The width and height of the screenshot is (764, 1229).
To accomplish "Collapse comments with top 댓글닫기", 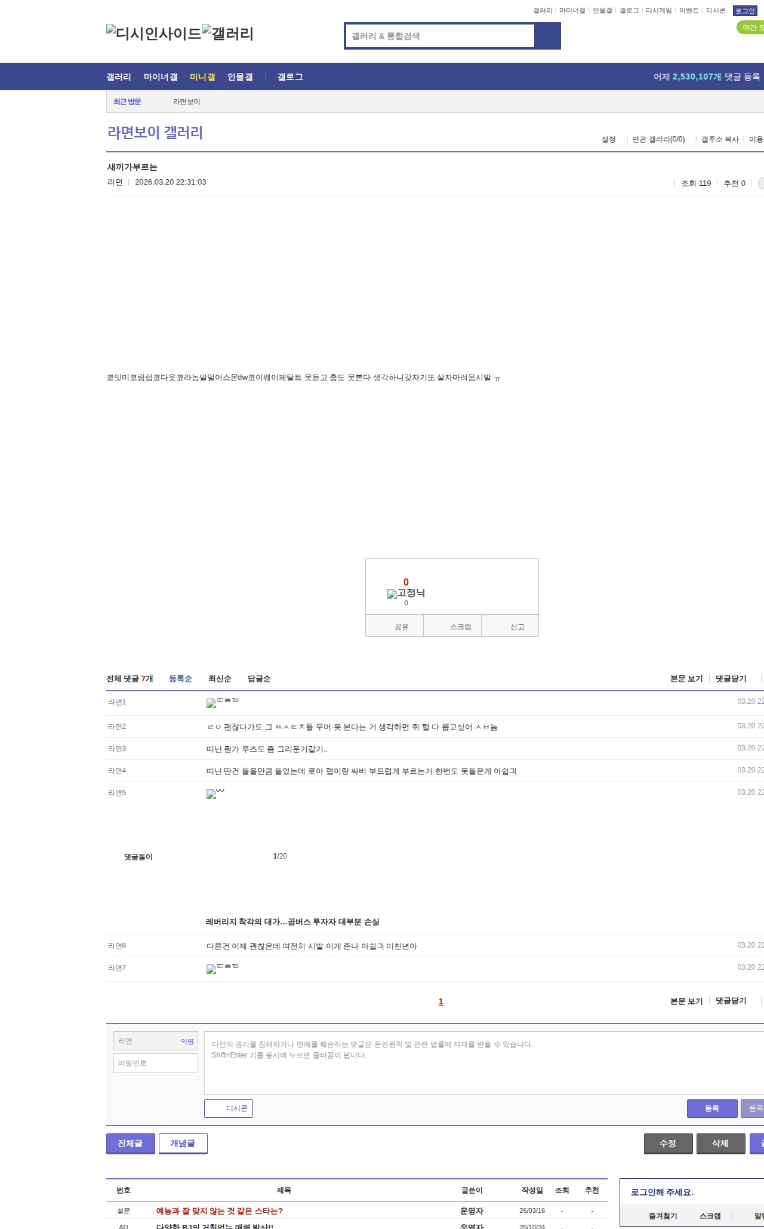I will 731,679.
